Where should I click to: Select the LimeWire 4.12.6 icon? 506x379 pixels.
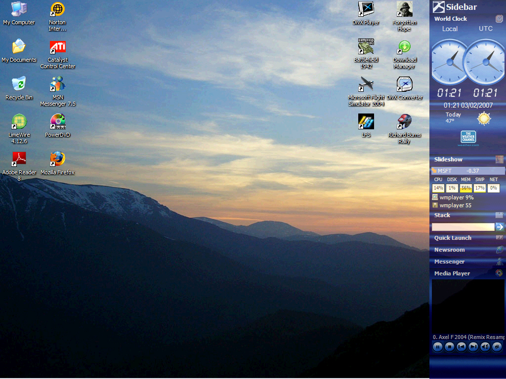click(19, 129)
